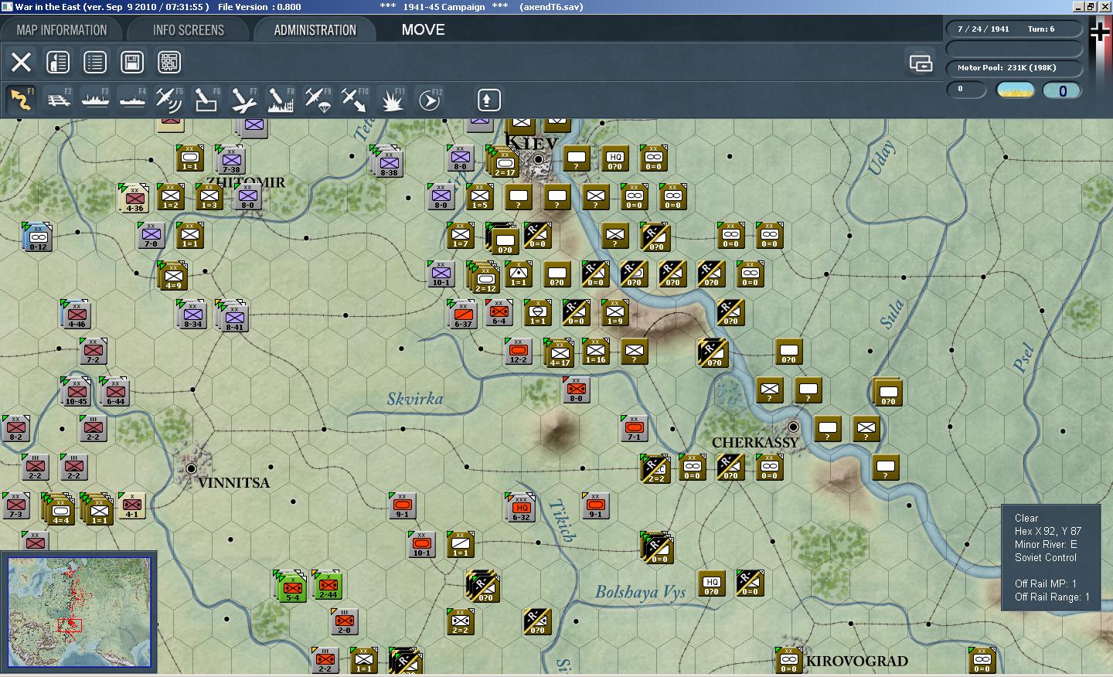Switch to the INFO SCREENS tab
This screenshot has height=677, width=1113.
click(189, 30)
